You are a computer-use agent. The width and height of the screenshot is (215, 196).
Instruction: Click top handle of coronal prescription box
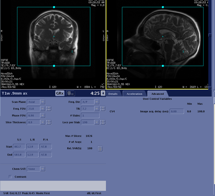(54, 7)
